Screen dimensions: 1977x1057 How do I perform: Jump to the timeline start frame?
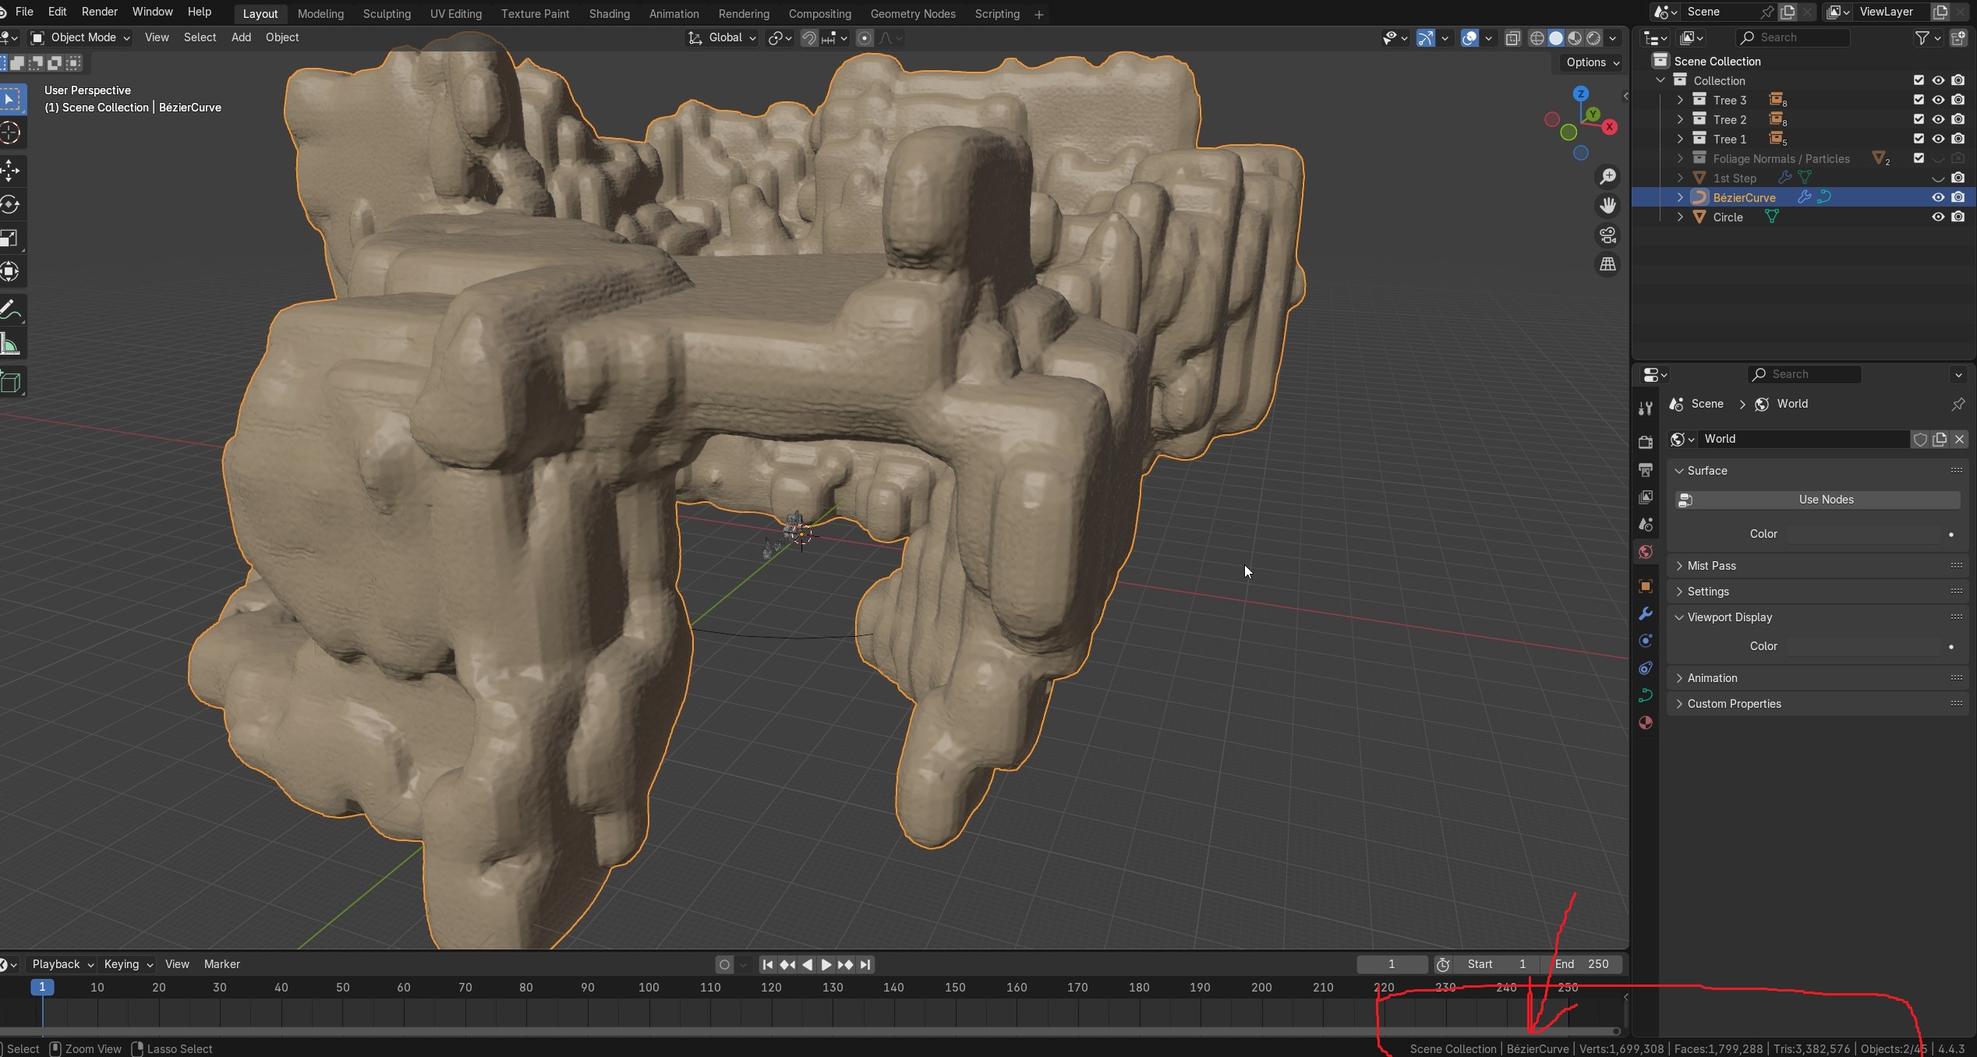point(767,965)
